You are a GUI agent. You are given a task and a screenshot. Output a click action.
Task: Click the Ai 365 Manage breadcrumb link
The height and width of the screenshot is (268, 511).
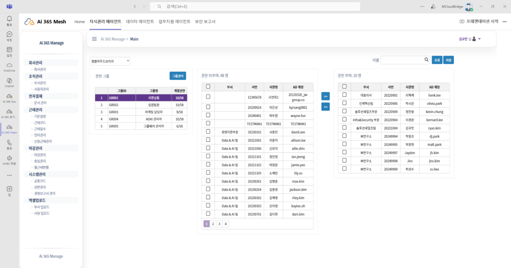pos(112,39)
